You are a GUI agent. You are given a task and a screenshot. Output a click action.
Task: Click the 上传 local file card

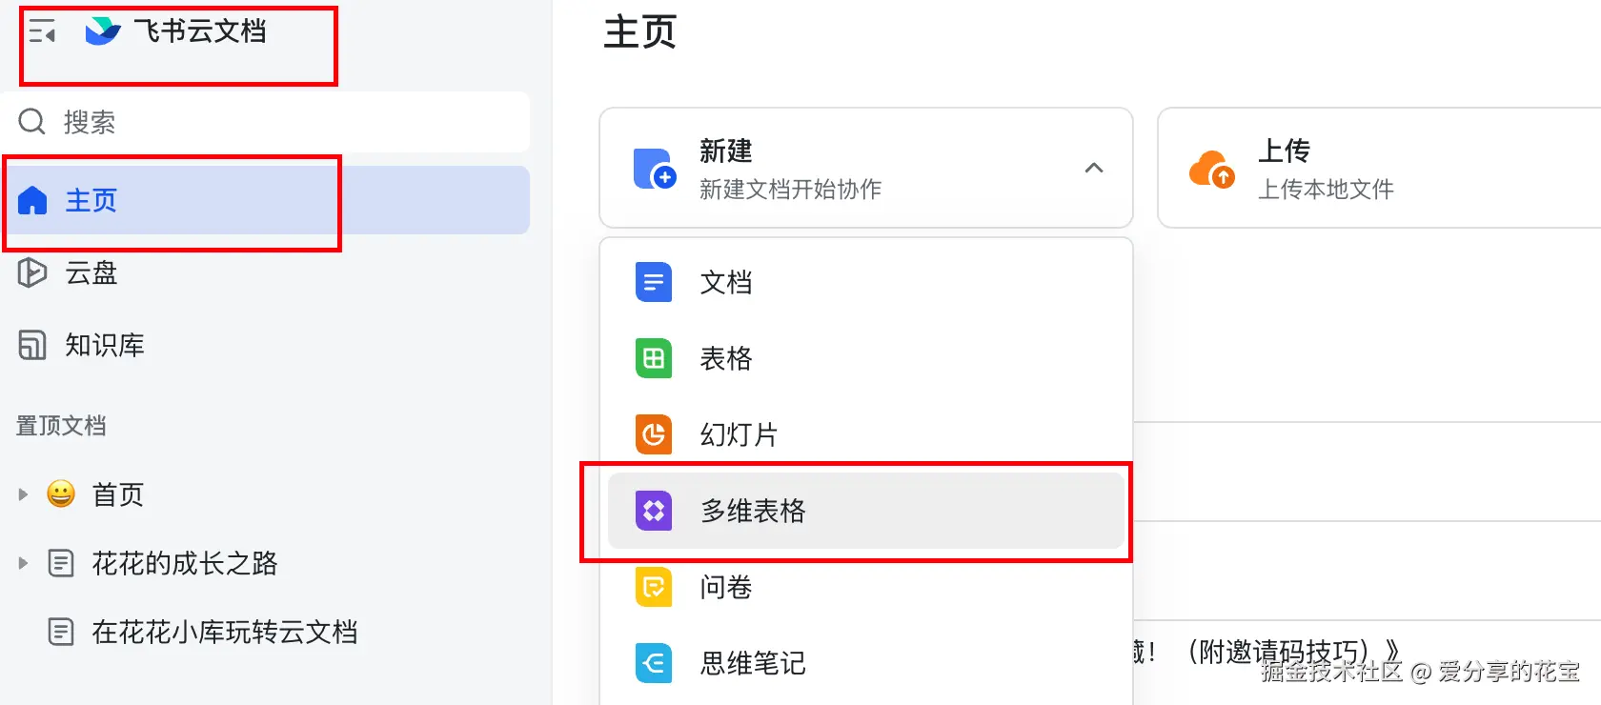[1379, 168]
